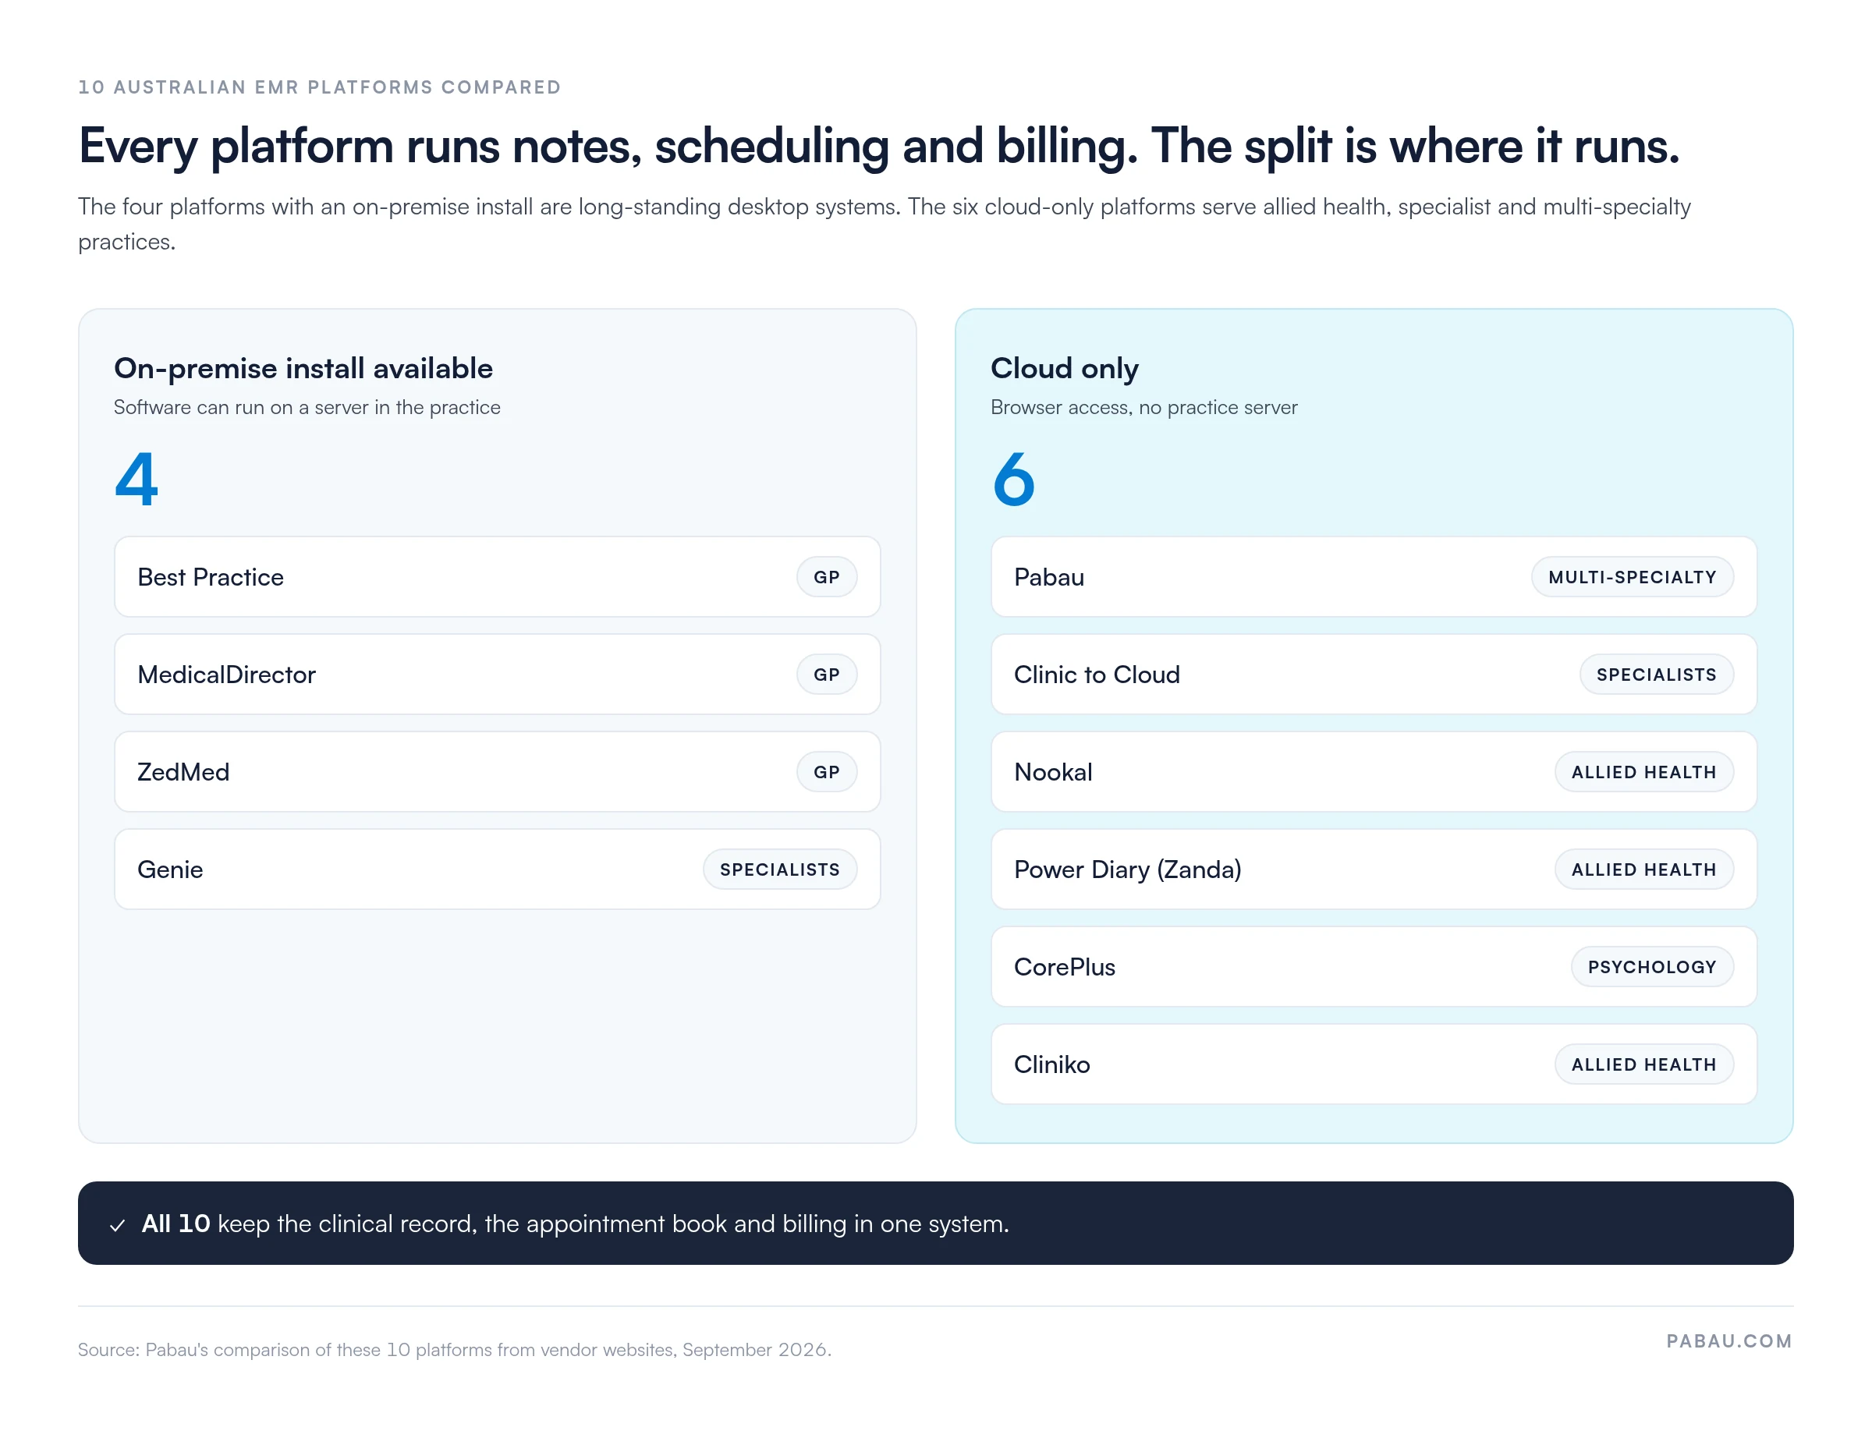The height and width of the screenshot is (1452, 1872).
Task: Click the Source citation line in the footer
Action: click(454, 1349)
